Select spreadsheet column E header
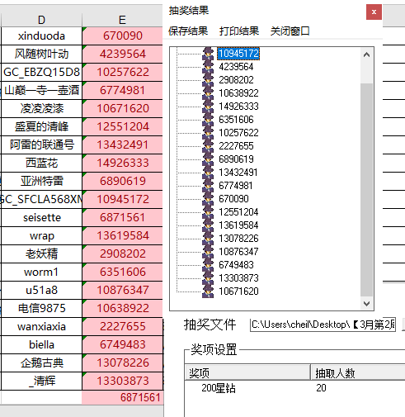The image size is (405, 417). click(122, 20)
